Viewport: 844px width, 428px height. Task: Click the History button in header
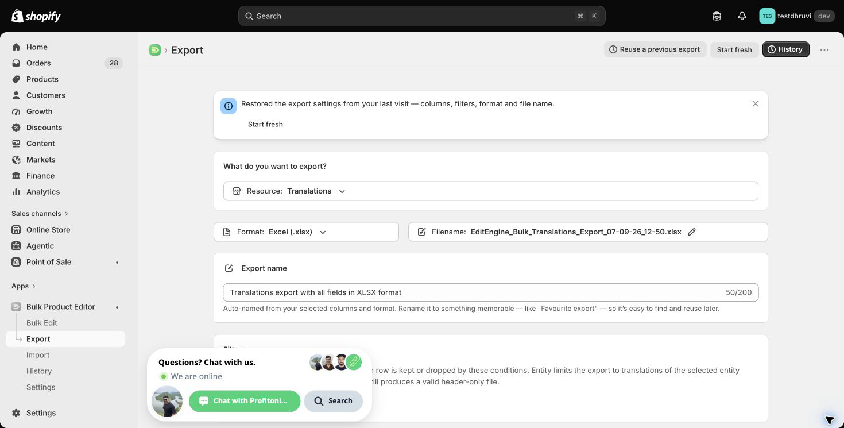click(785, 49)
